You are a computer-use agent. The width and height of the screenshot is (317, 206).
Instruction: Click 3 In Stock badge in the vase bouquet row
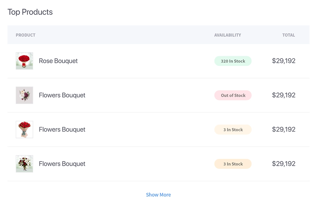[233, 164]
